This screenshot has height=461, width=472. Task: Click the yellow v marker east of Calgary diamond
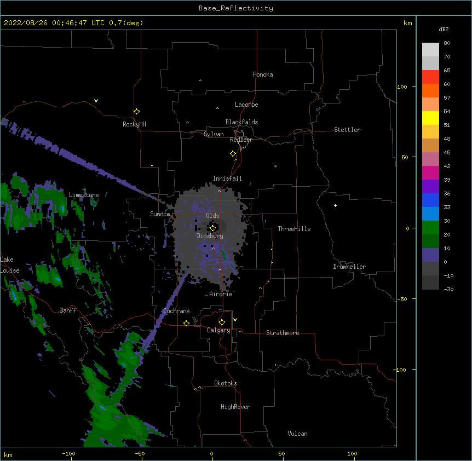click(x=235, y=320)
